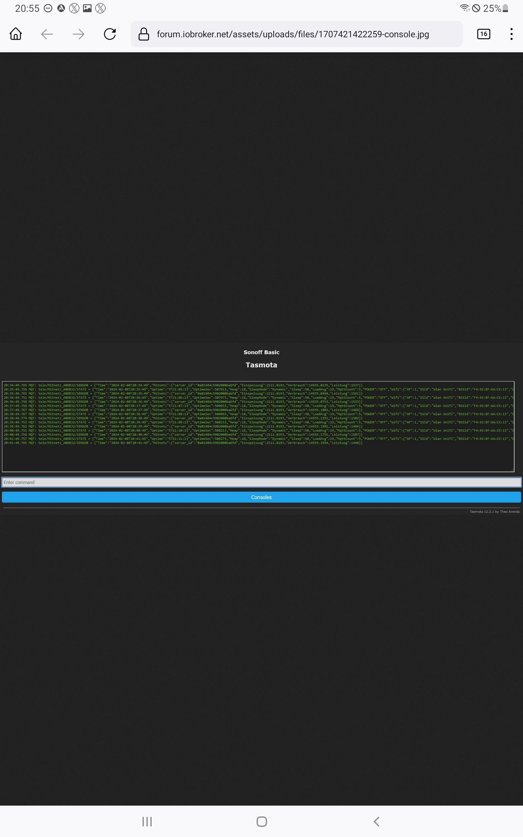The width and height of the screenshot is (523, 837).
Task: Click the Enter command input field
Action: pyautogui.click(x=261, y=482)
